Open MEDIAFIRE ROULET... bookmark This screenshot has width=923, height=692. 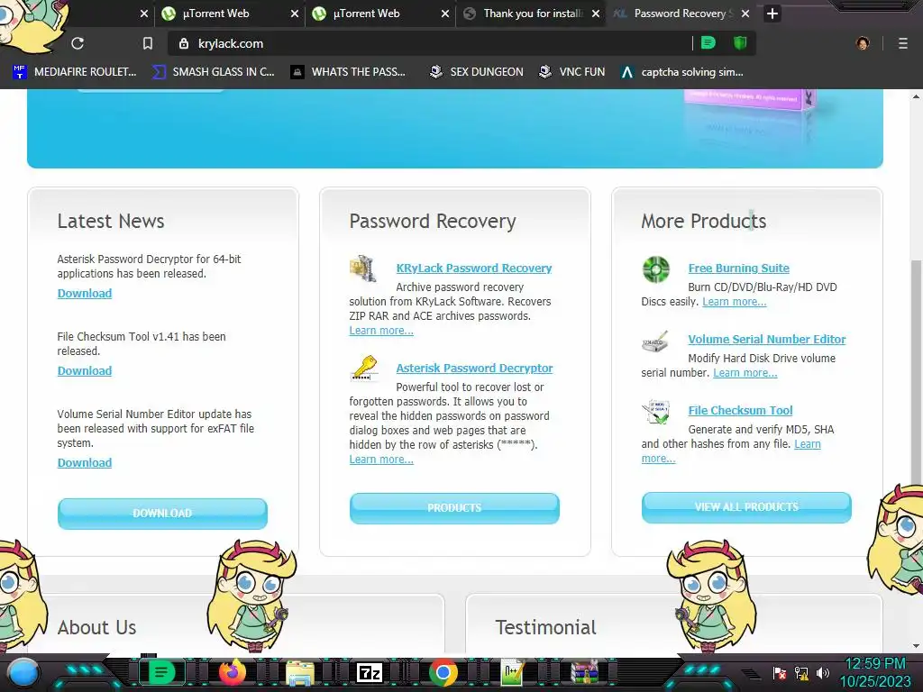point(75,72)
